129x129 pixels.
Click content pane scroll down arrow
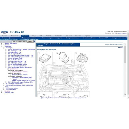[125, 94]
